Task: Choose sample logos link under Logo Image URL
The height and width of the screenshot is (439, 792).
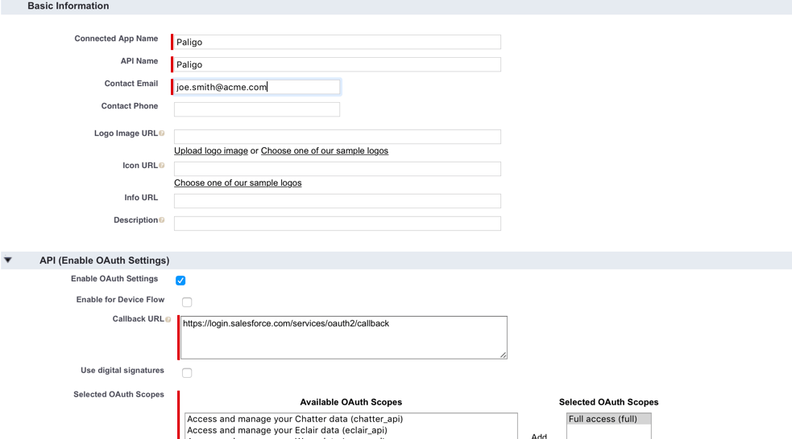Action: click(324, 150)
